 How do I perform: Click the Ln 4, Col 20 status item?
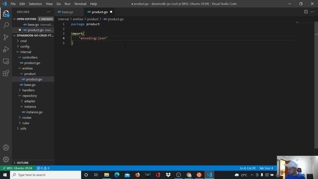tap(247, 168)
